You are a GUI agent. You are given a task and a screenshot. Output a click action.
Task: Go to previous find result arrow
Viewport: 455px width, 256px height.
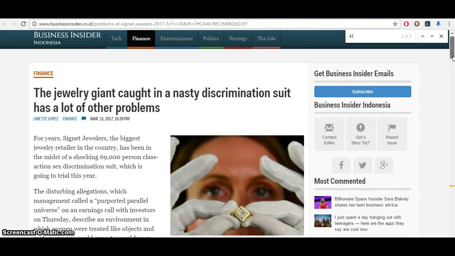[x=422, y=36]
